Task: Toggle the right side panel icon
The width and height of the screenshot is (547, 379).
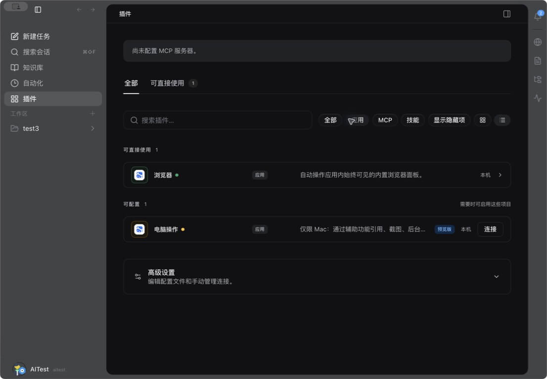Action: (507, 14)
